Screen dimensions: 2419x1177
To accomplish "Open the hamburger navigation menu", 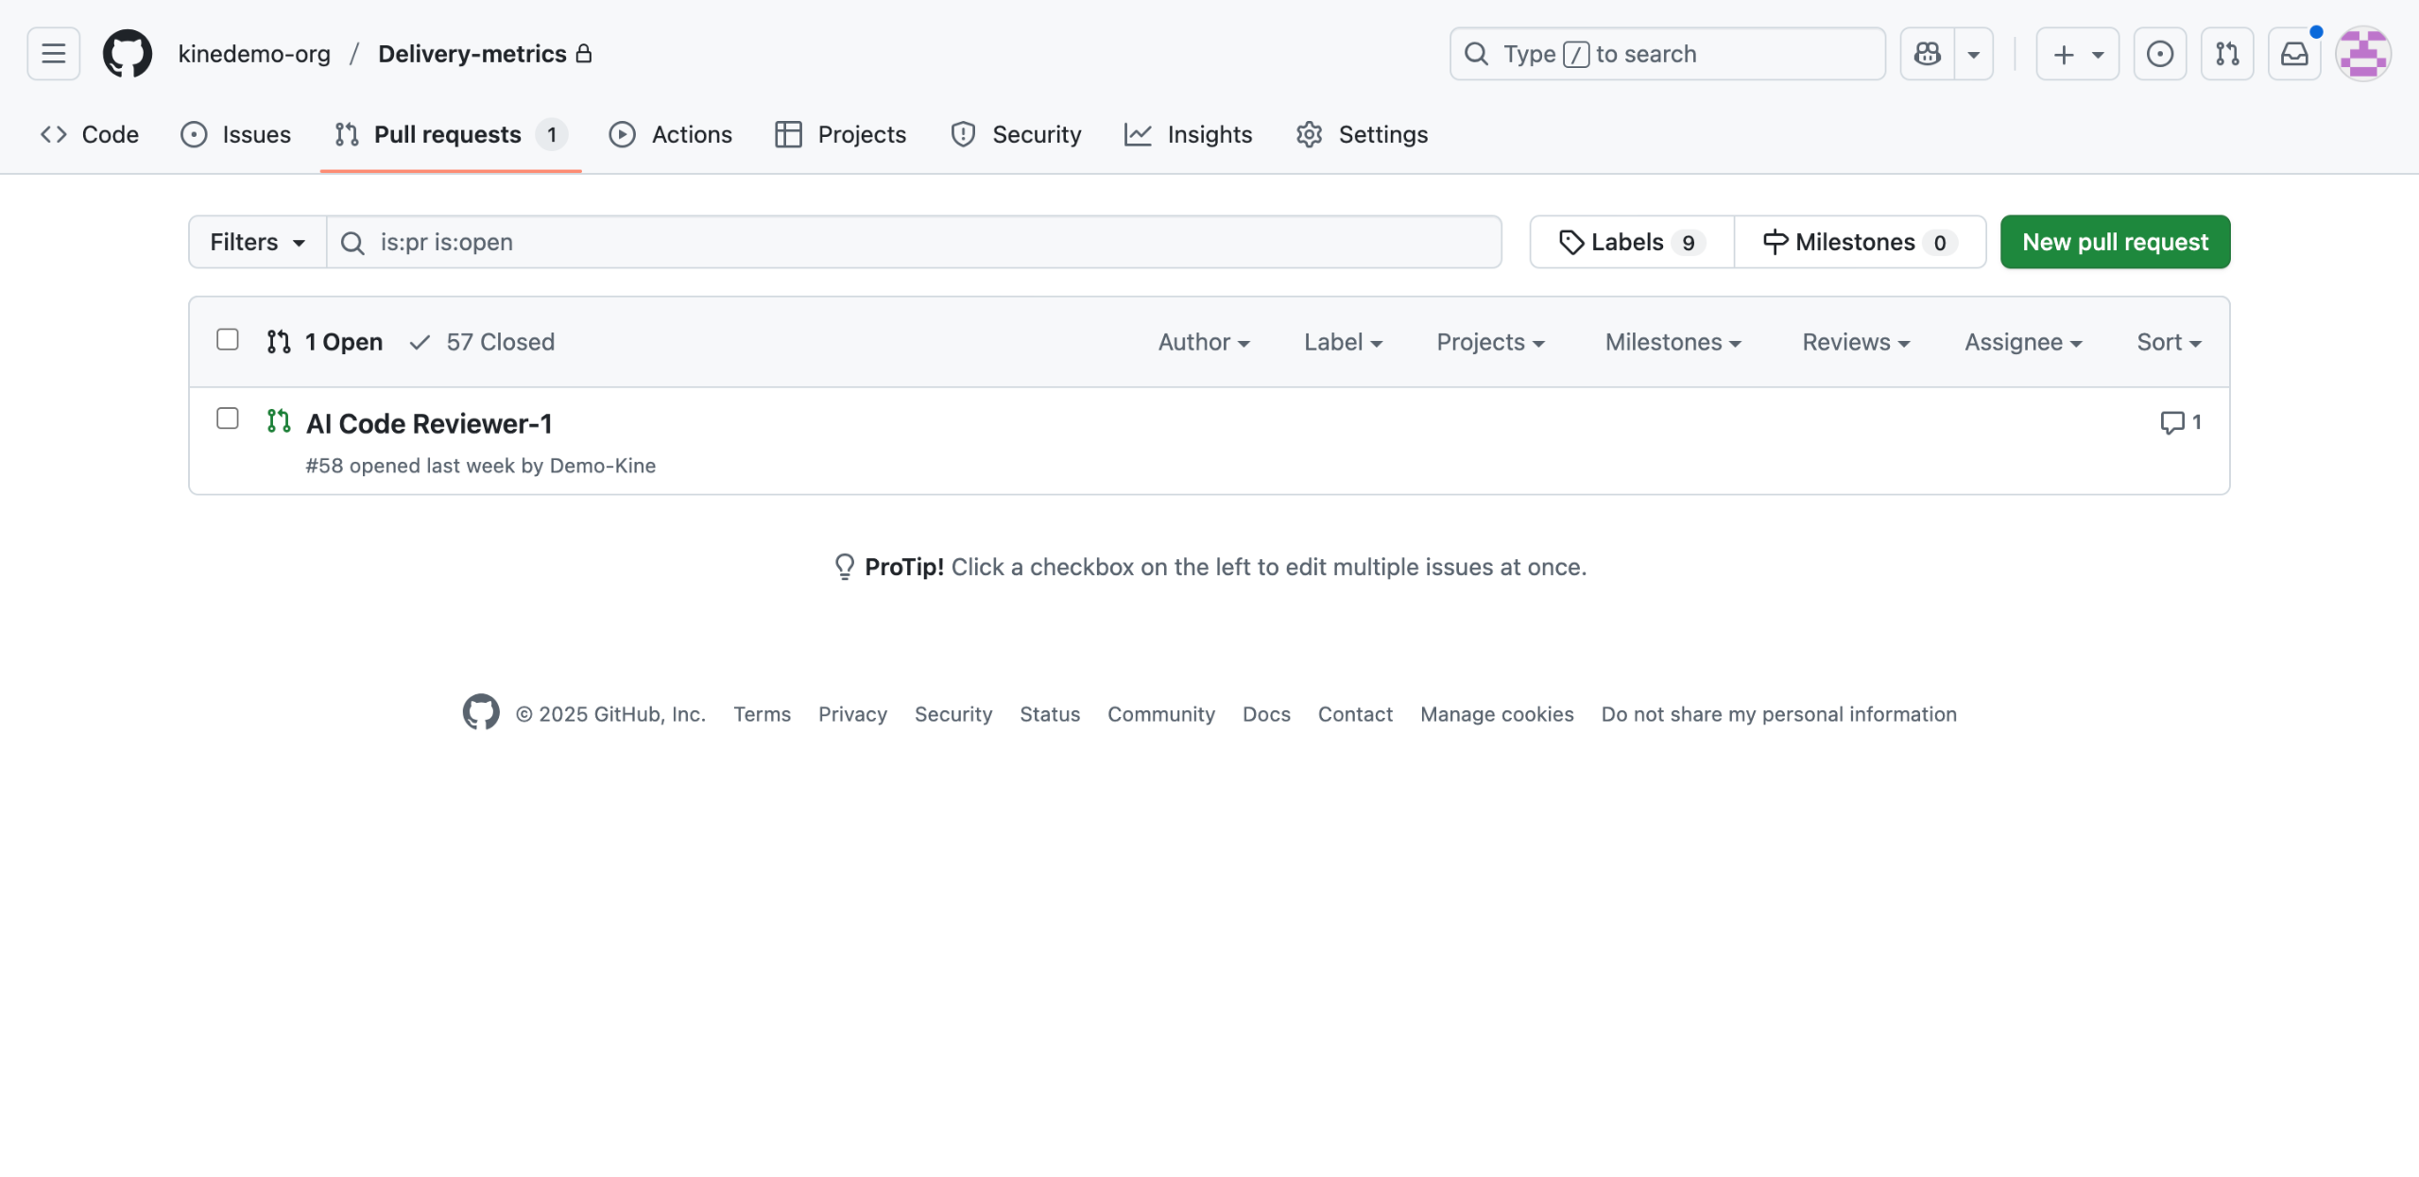I will (x=54, y=54).
